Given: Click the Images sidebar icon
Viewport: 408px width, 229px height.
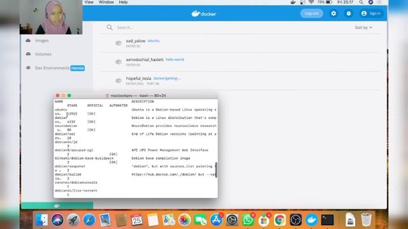Looking at the screenshot, I should 28,41.
